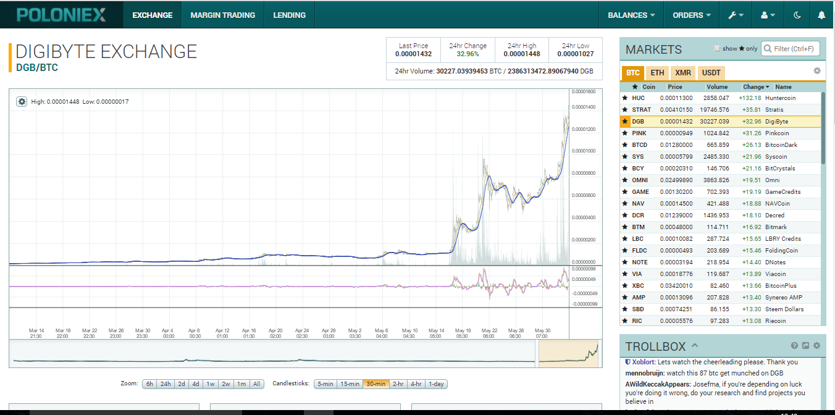Sort markets by Change column
The height and width of the screenshot is (415, 835).
(756, 87)
